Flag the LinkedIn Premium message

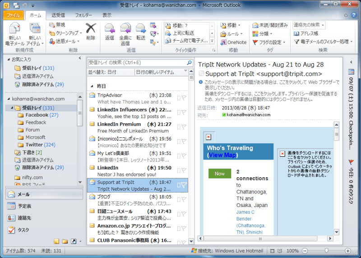[184, 127]
